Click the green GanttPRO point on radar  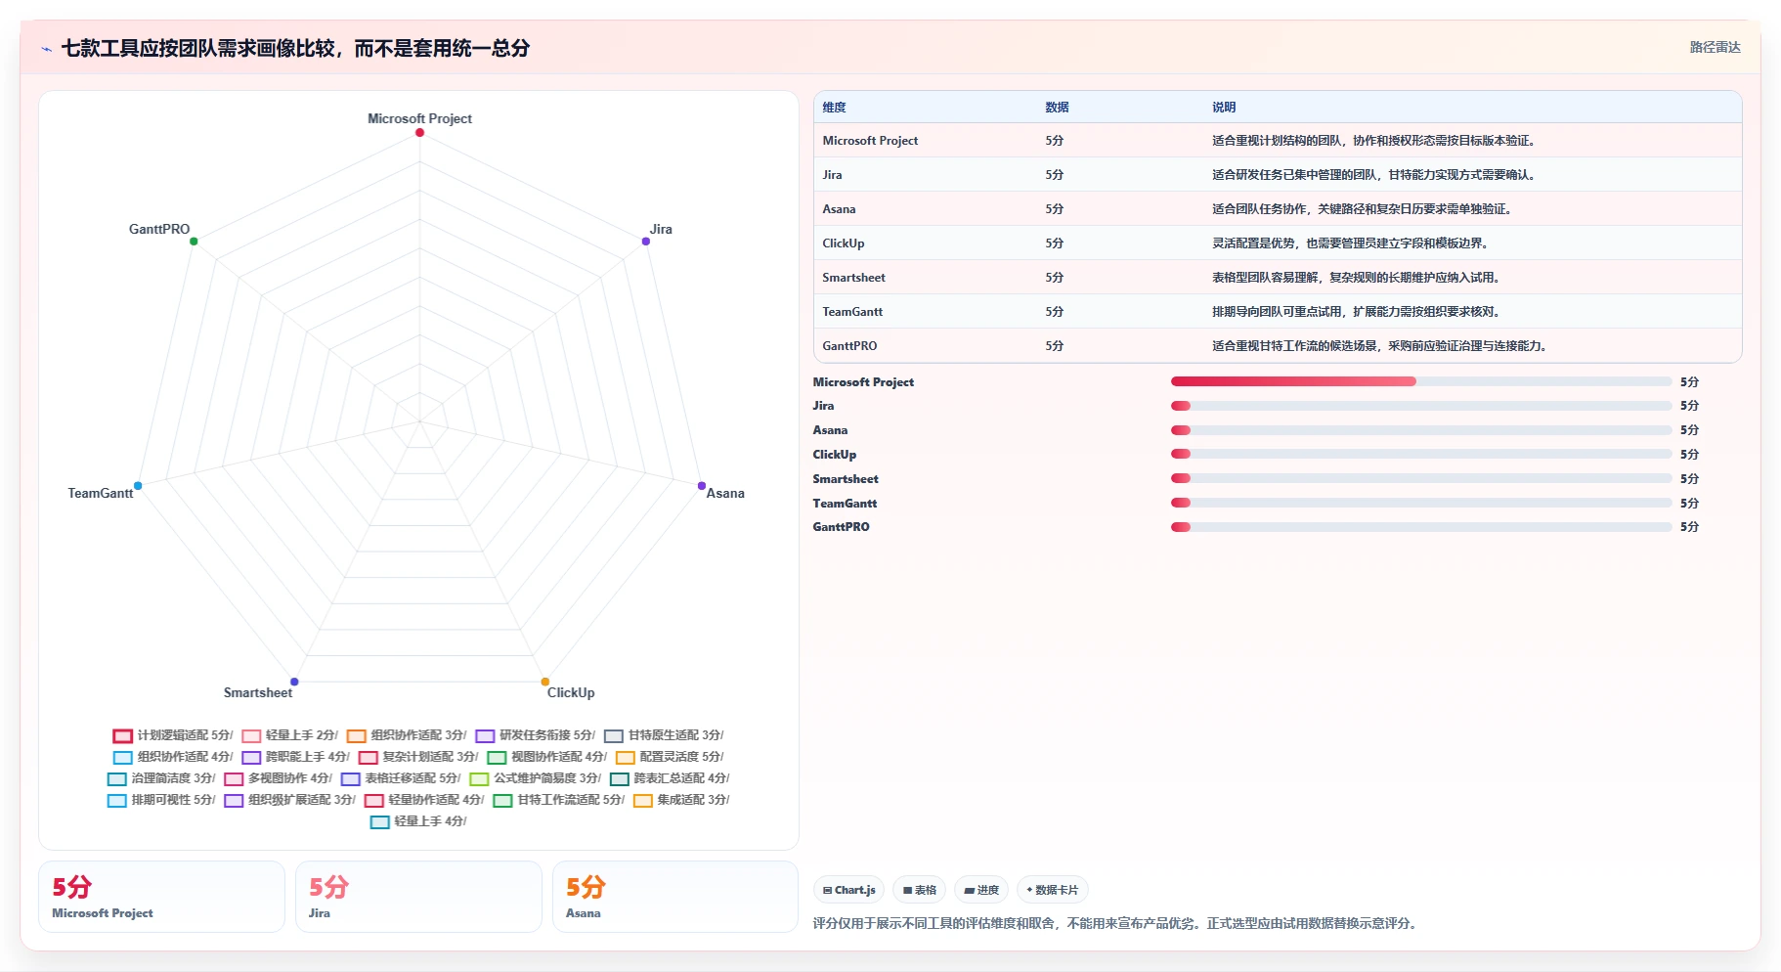click(x=194, y=241)
